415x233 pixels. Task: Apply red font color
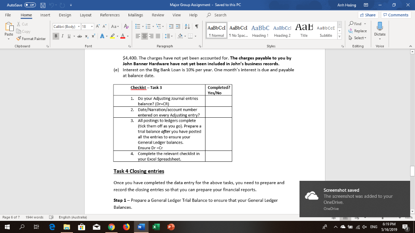click(123, 36)
